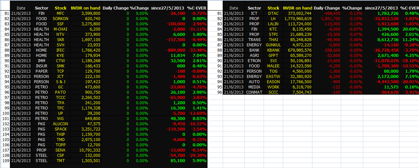
Task: Select the 20.69% cell
Action: pos(409,29)
